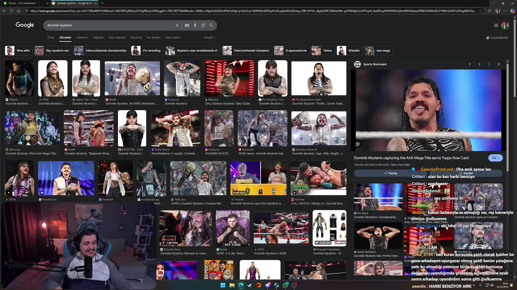The height and width of the screenshot is (290, 517).
Task: Switch to the Videolar tab
Action: pyautogui.click(x=98, y=37)
